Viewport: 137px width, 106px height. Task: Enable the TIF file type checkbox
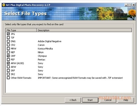pyautogui.click(x=8, y=38)
